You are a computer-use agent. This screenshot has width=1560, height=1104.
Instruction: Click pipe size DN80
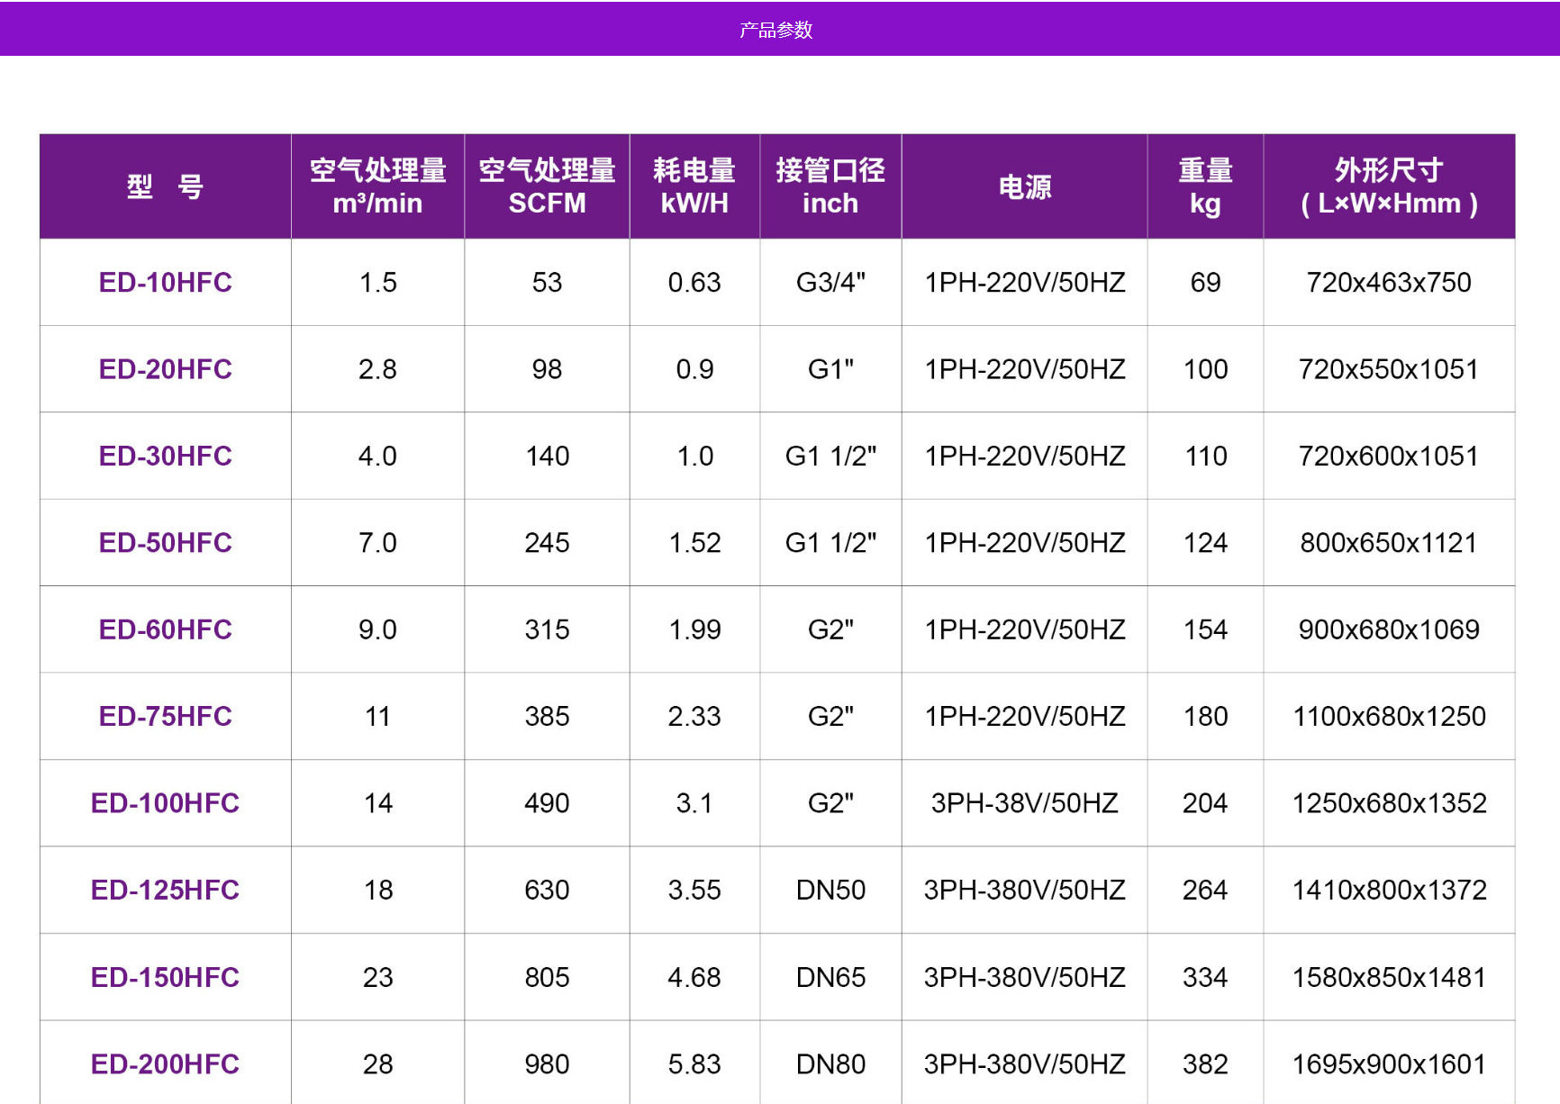click(830, 1064)
